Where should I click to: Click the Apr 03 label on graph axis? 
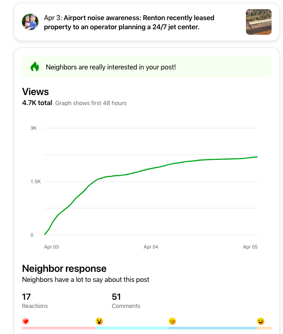coord(51,247)
